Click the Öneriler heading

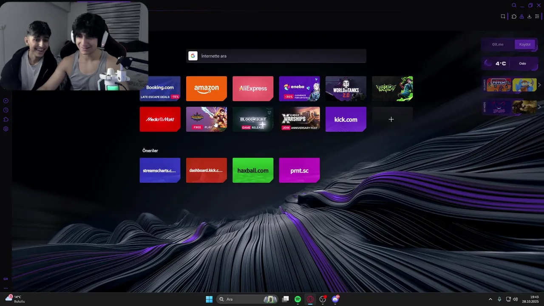150,150
